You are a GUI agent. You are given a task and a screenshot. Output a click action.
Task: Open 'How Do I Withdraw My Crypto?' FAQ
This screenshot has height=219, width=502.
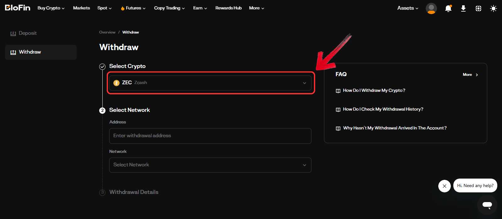(374, 91)
